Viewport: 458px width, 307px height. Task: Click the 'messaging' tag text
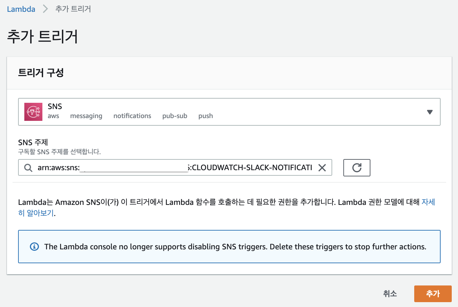pos(86,116)
